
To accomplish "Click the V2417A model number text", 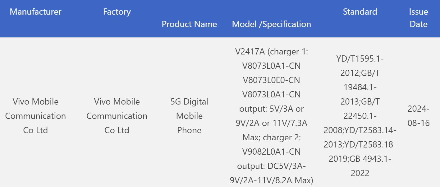I will 250,52.
